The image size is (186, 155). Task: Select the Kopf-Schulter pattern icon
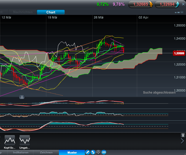point(10,140)
